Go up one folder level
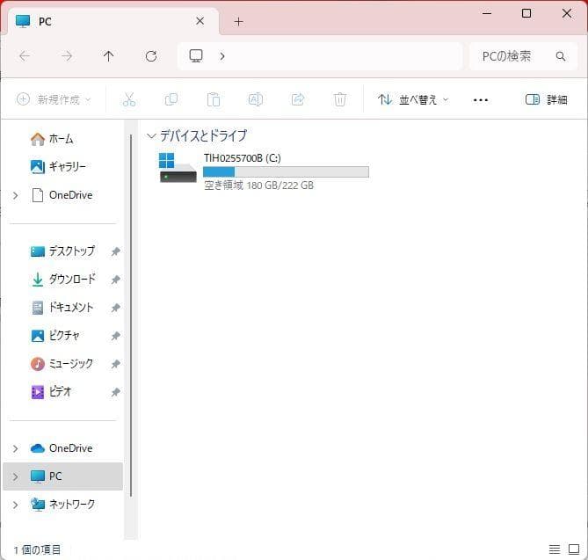The width and height of the screenshot is (588, 560). 108,56
